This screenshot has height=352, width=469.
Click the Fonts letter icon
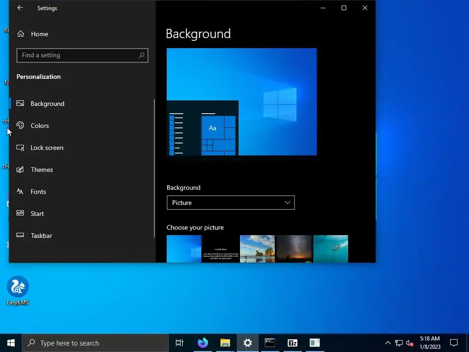pos(20,191)
